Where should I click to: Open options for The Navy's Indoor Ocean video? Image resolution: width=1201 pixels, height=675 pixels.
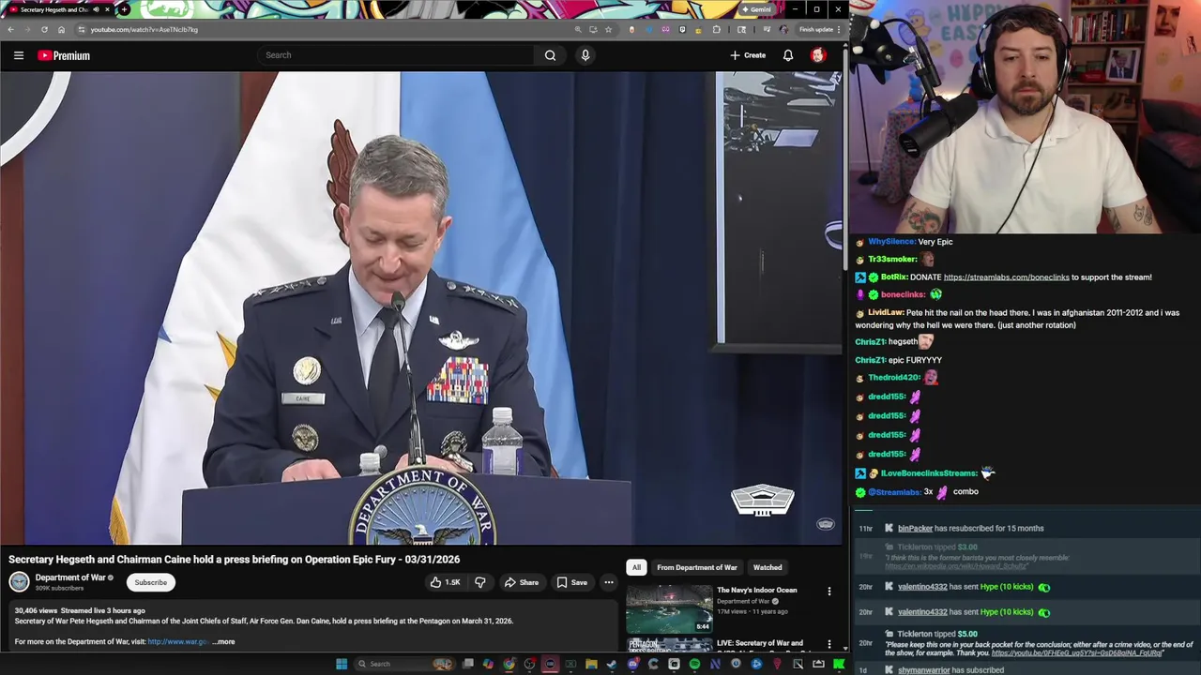829,592
